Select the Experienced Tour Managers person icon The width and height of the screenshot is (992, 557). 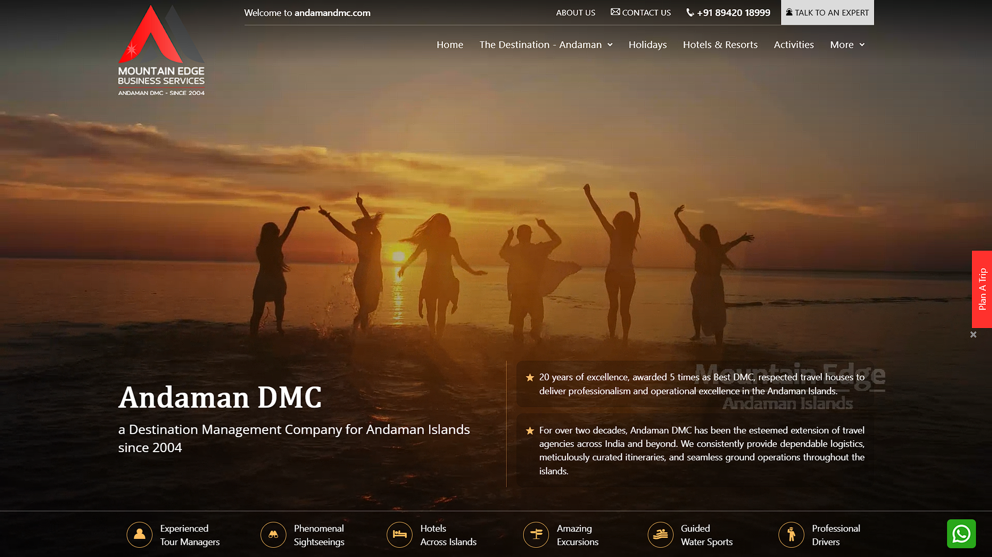click(x=139, y=535)
